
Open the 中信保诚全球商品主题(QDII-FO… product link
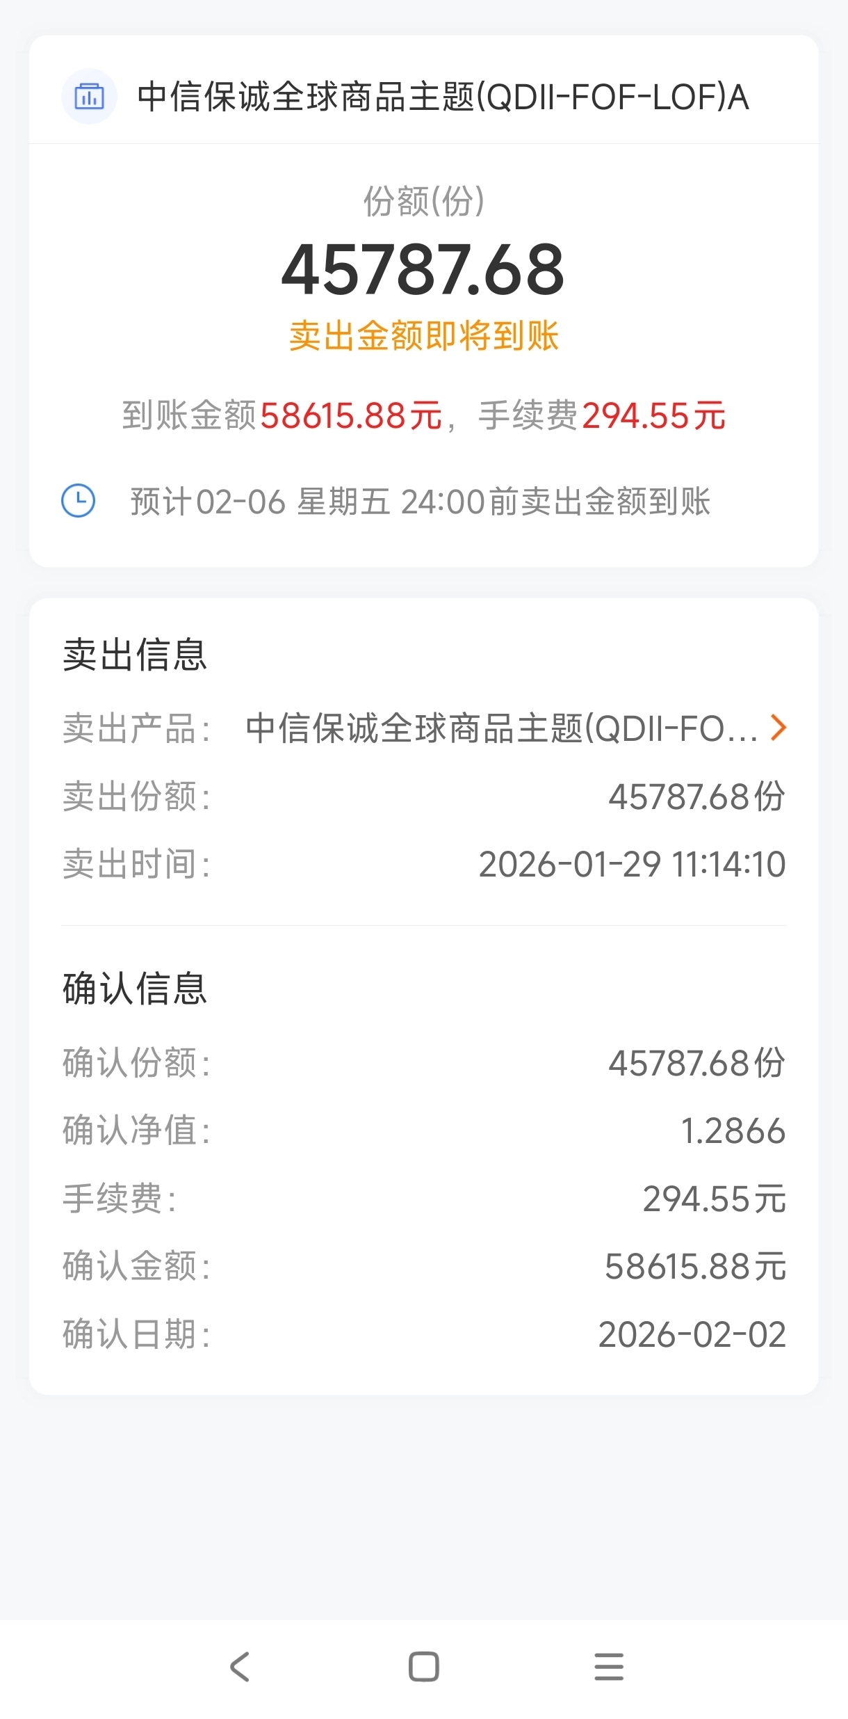click(x=500, y=728)
